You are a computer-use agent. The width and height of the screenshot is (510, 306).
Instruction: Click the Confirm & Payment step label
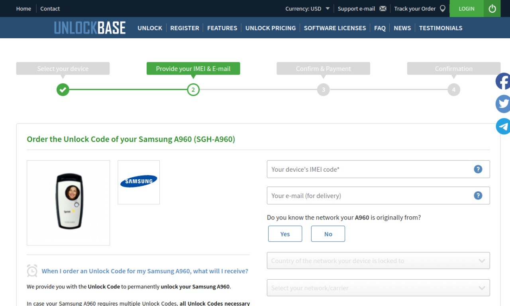point(323,69)
